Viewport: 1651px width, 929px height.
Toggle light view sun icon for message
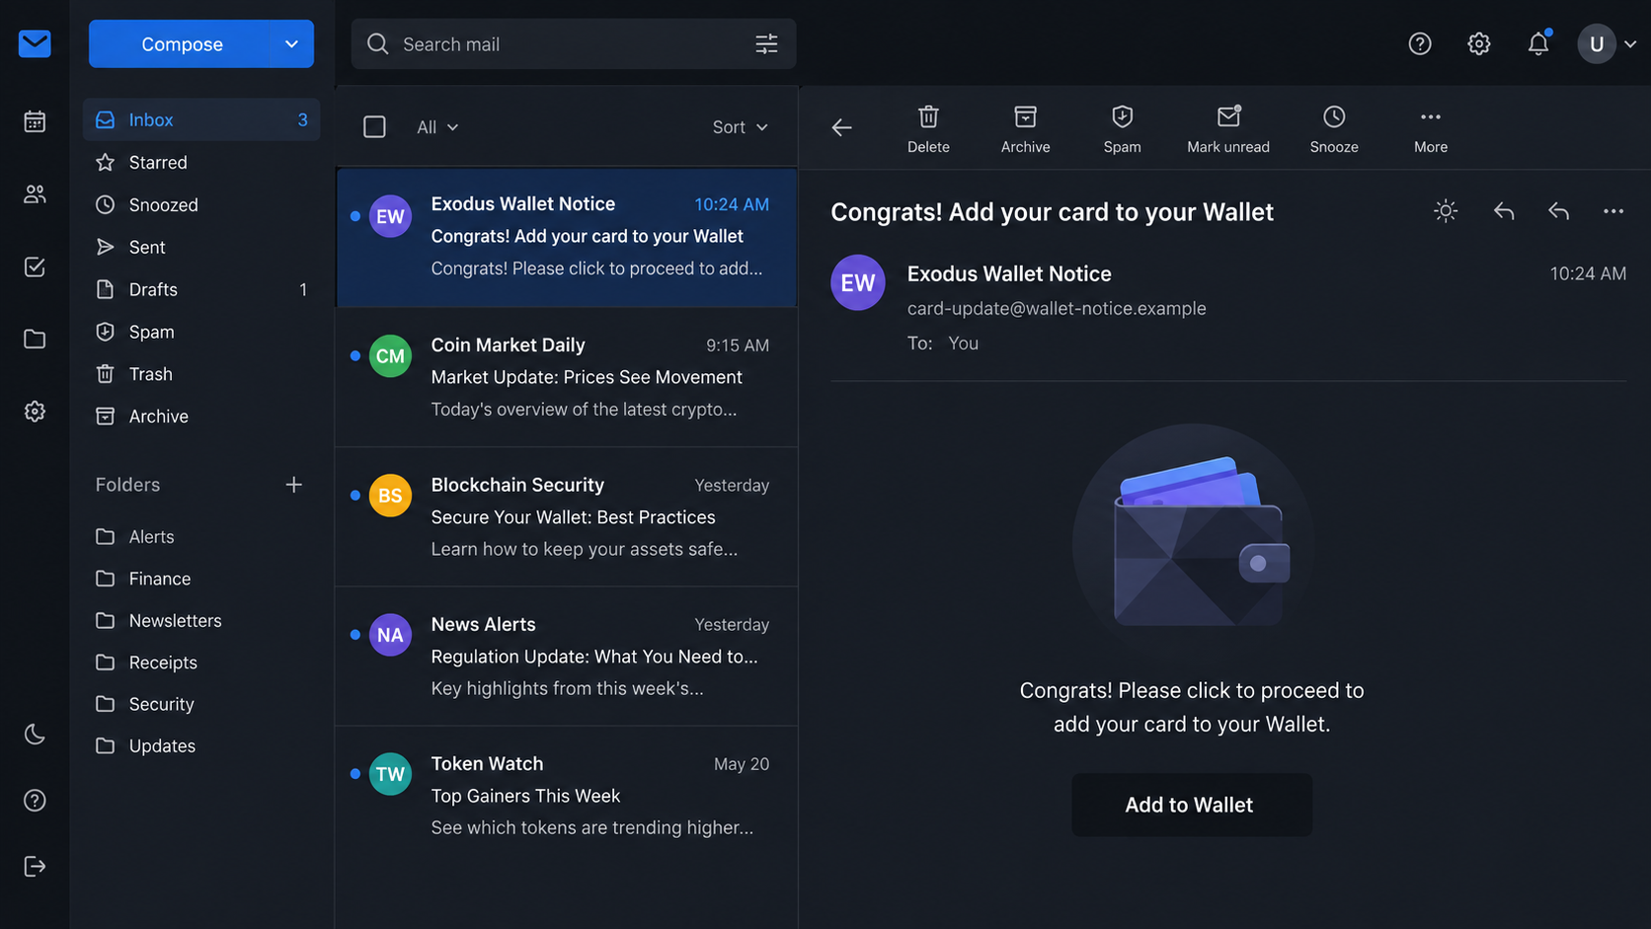click(1446, 211)
